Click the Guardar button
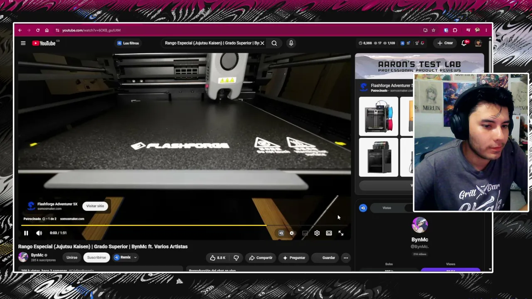532x299 pixels. (x=325, y=258)
